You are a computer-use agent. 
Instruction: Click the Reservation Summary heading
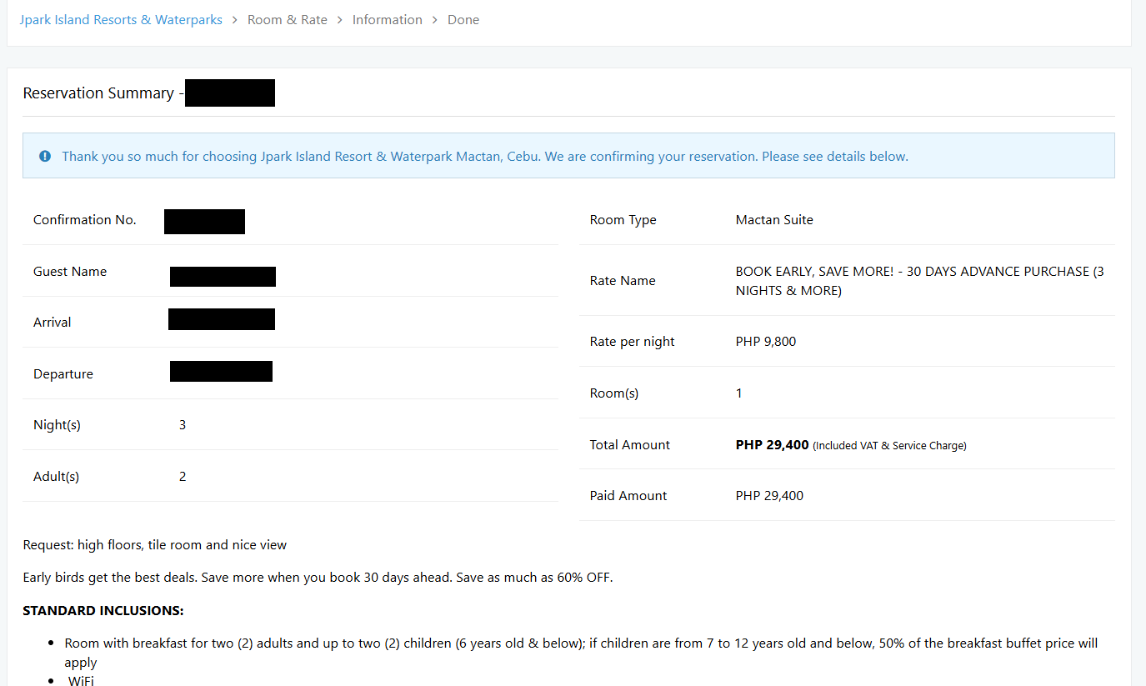tap(103, 93)
